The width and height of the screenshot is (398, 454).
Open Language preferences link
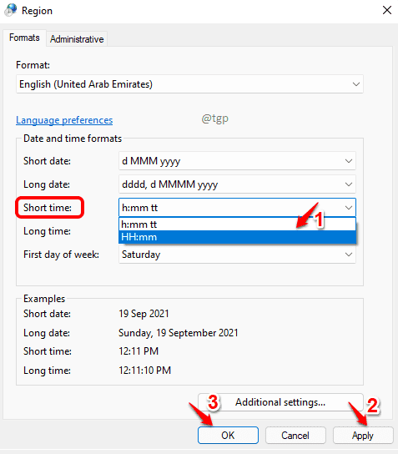64,120
